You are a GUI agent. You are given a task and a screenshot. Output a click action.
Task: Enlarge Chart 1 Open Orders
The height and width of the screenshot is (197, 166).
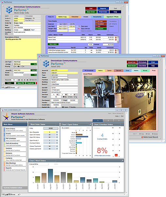click(x=90, y=125)
